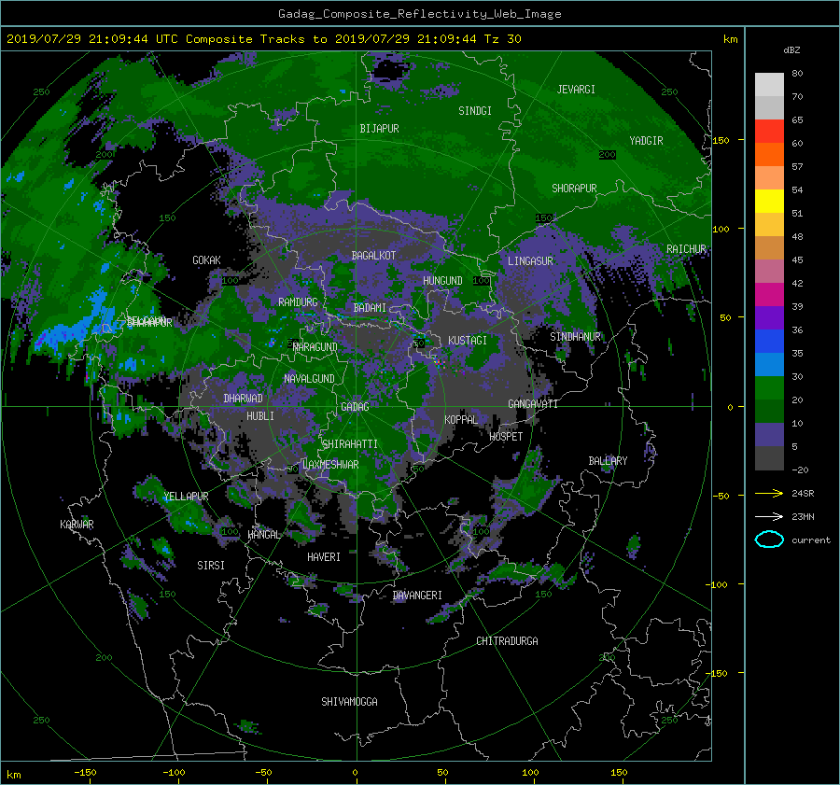Click the SIRSI city label

pyautogui.click(x=211, y=566)
